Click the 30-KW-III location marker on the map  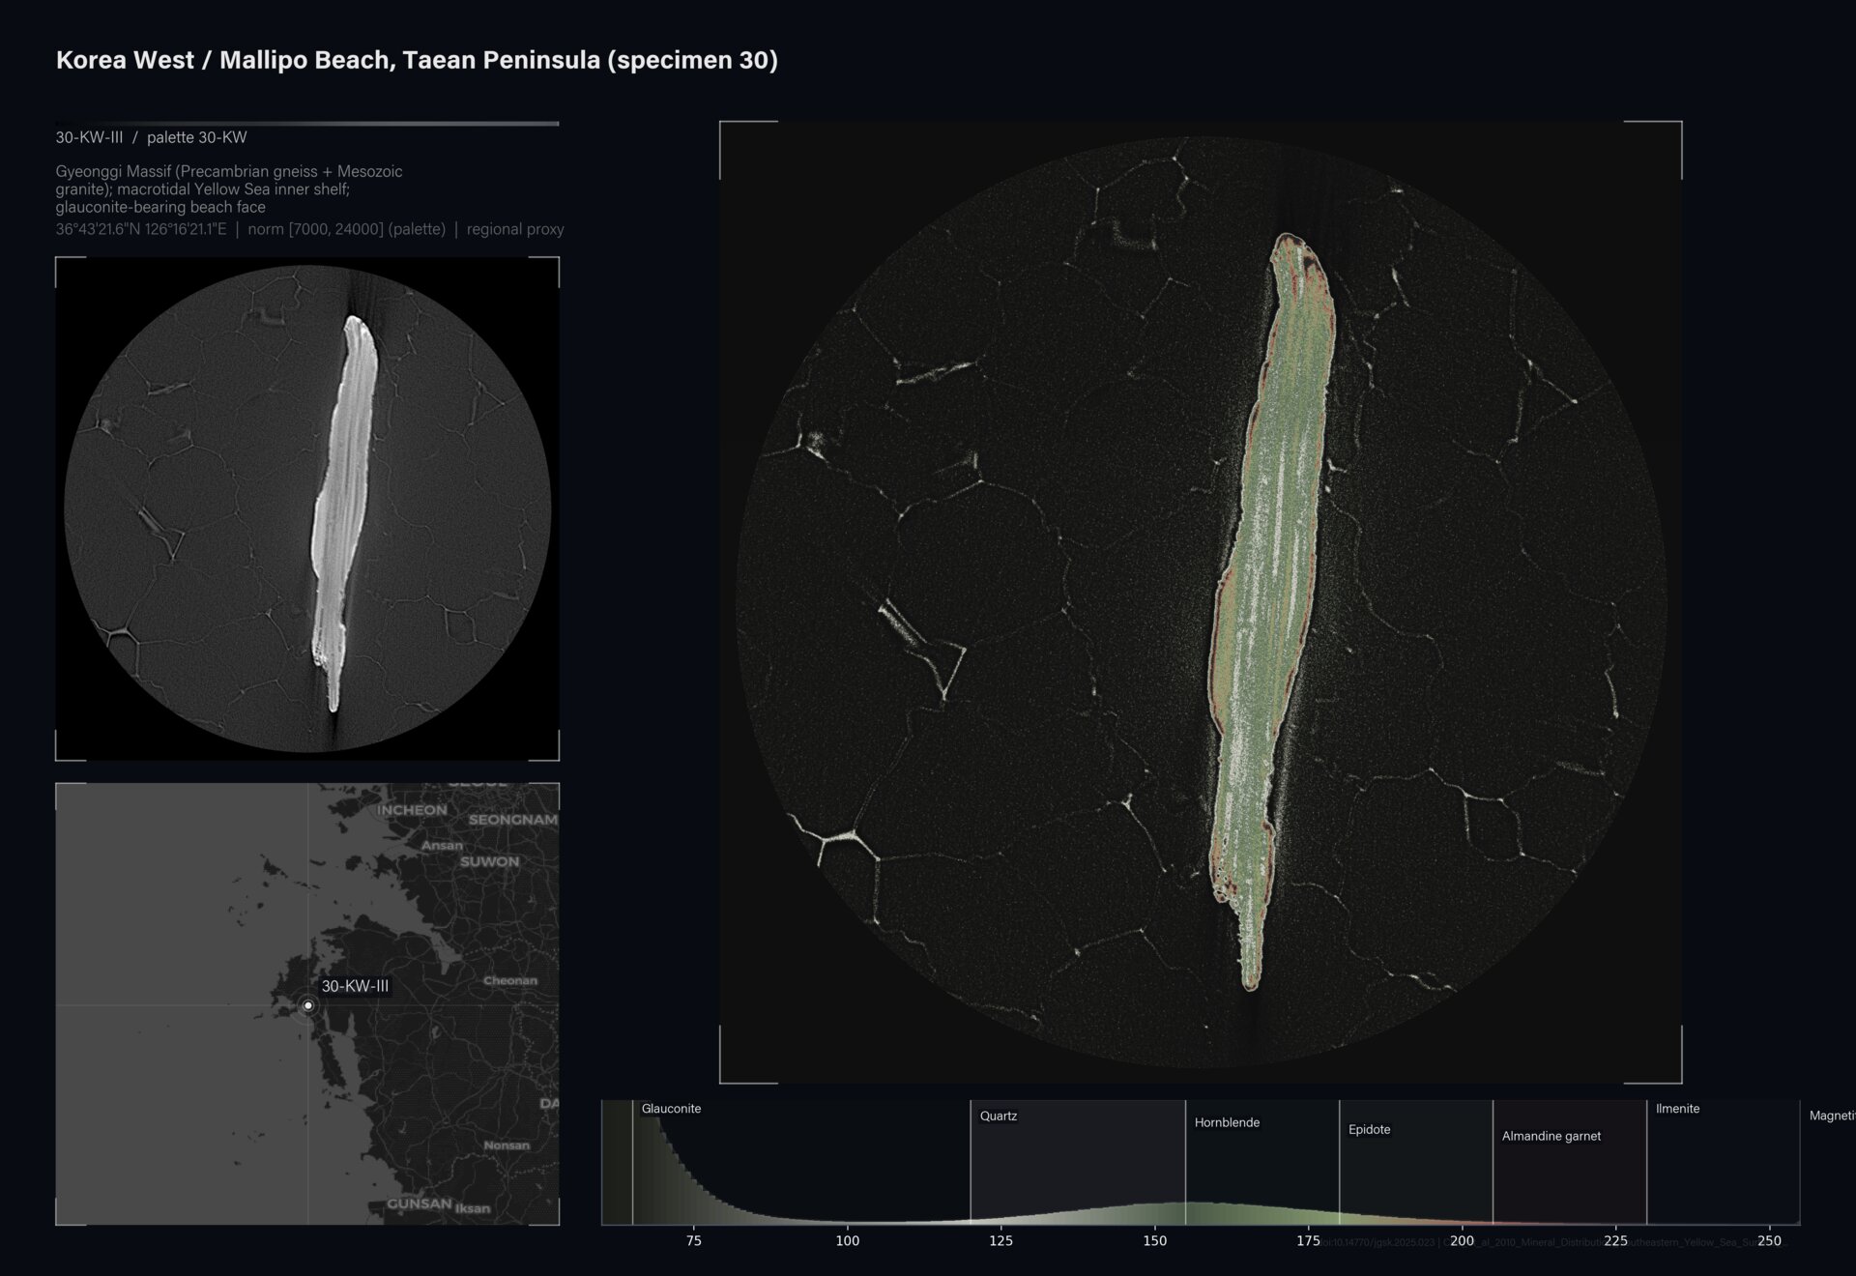point(308,1005)
